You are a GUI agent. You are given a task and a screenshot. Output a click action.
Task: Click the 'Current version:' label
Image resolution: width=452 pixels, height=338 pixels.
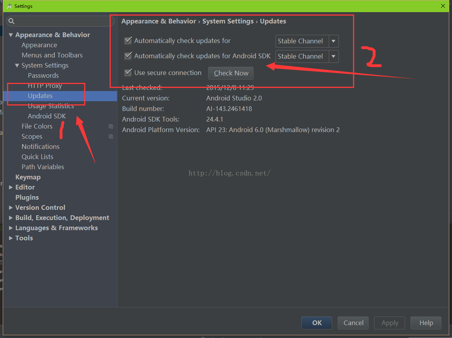point(146,98)
